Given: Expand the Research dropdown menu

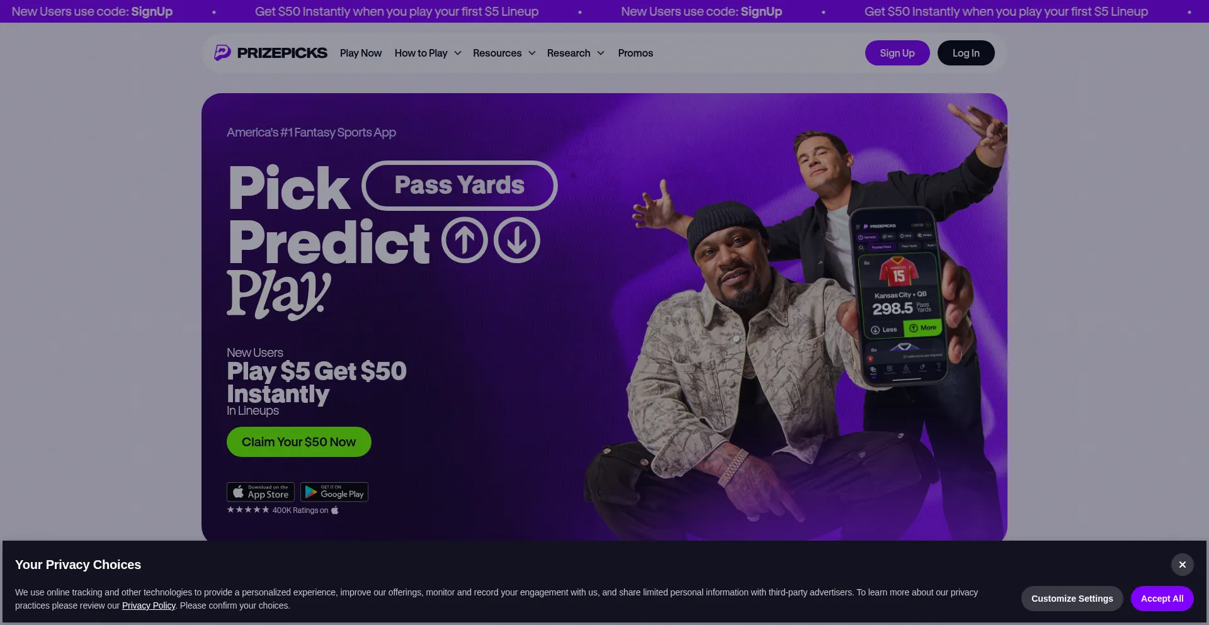Looking at the screenshot, I should pos(576,53).
